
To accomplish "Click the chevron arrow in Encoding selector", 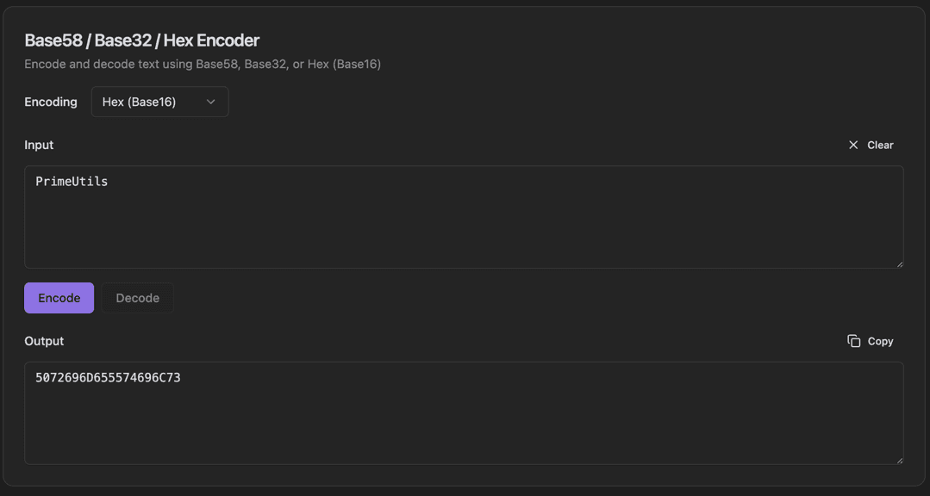I will coord(211,102).
